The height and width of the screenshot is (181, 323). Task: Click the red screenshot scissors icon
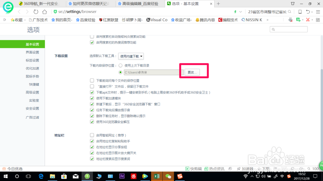(x=308, y=20)
